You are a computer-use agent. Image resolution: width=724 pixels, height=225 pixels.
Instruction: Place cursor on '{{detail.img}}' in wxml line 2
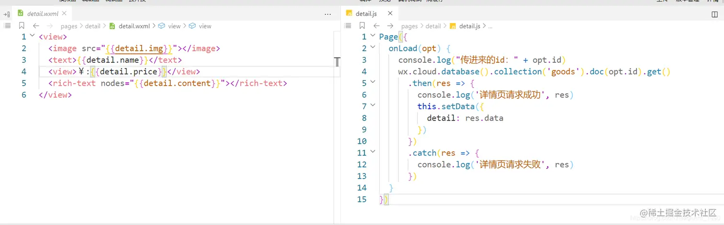[139, 48]
